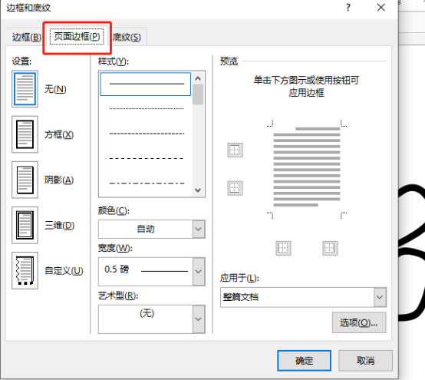Image resolution: width=425 pixels, height=380 pixels.
Task: Toggle the right border button under preview
Action: pyautogui.click(x=330, y=248)
